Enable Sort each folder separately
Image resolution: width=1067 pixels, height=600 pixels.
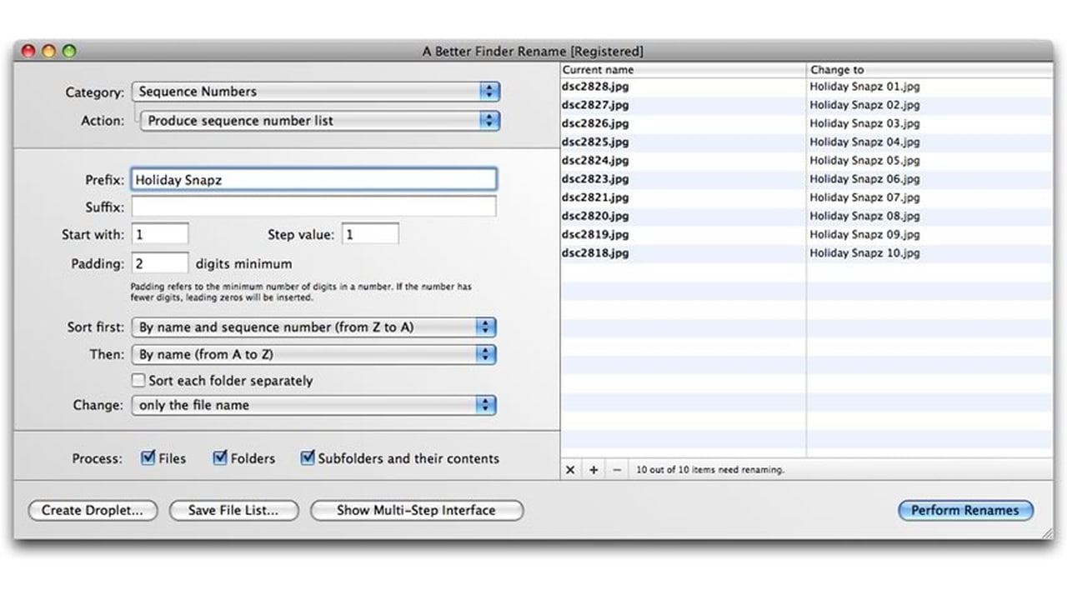[138, 381]
